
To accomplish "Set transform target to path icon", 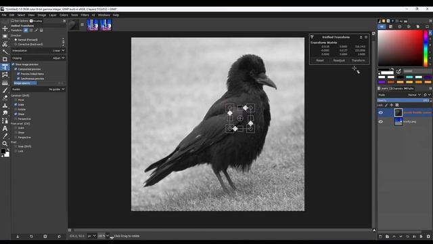I will click(x=36, y=30).
